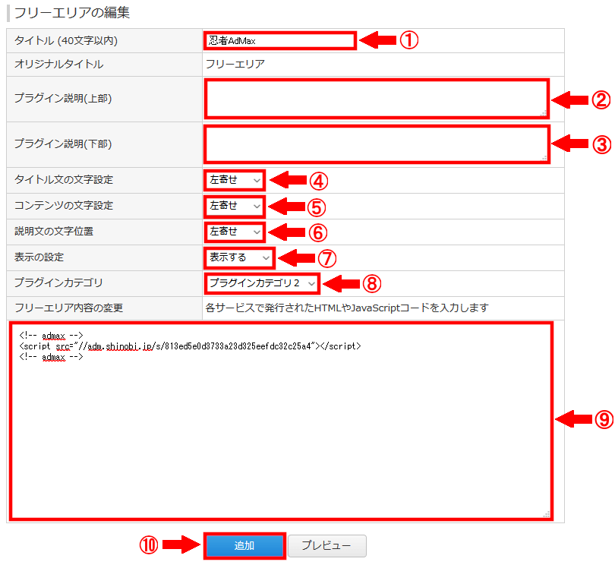This screenshot has width=615, height=565.
Task: Click the blue 追加 button
Action: tap(244, 545)
